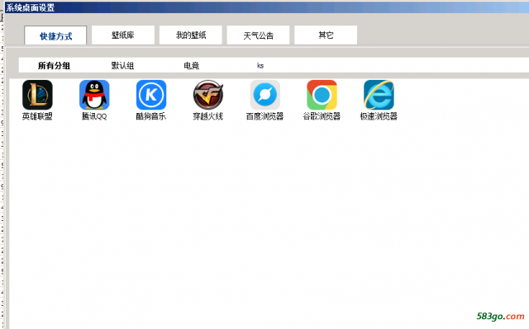Select the 极速浏览器 IE-style icon
This screenshot has width=529, height=329.
[379, 95]
